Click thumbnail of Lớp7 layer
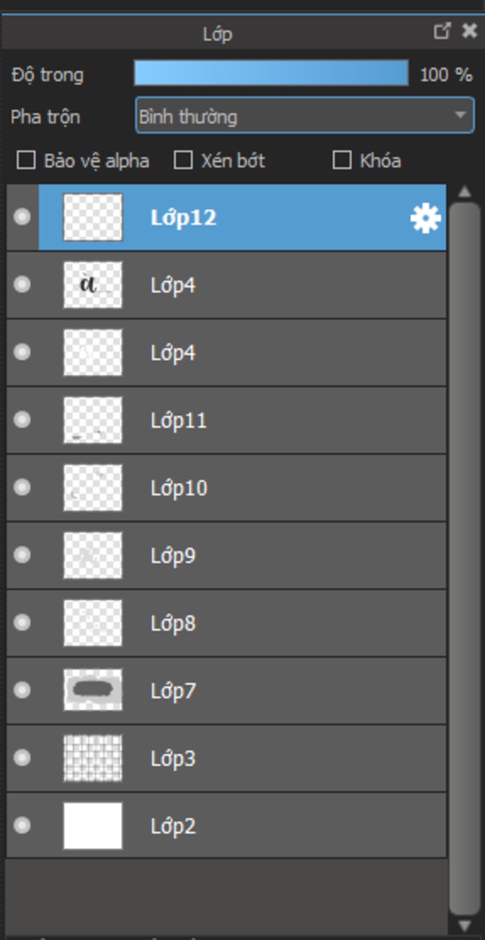Screen dimensions: 485x940 coord(93,690)
